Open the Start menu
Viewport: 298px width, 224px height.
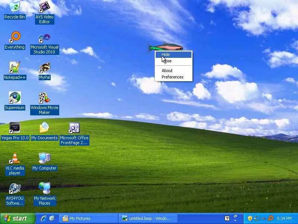click(18, 218)
